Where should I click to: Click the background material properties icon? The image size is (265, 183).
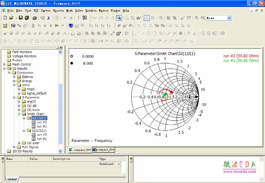pos(13,26)
